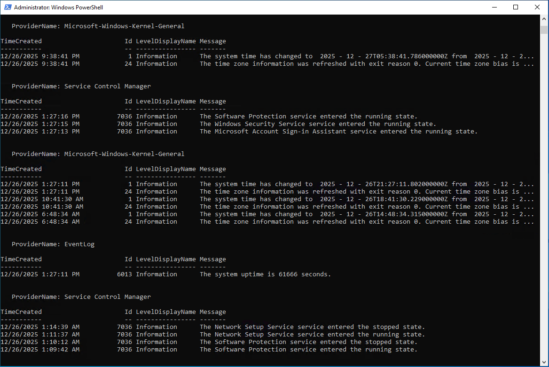Click the PowerShell icon in the title bar
This screenshot has width=549, height=367.
[7, 8]
